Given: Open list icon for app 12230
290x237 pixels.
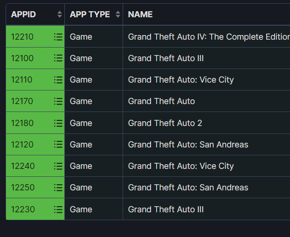Looking at the screenshot, I should click(58, 209).
